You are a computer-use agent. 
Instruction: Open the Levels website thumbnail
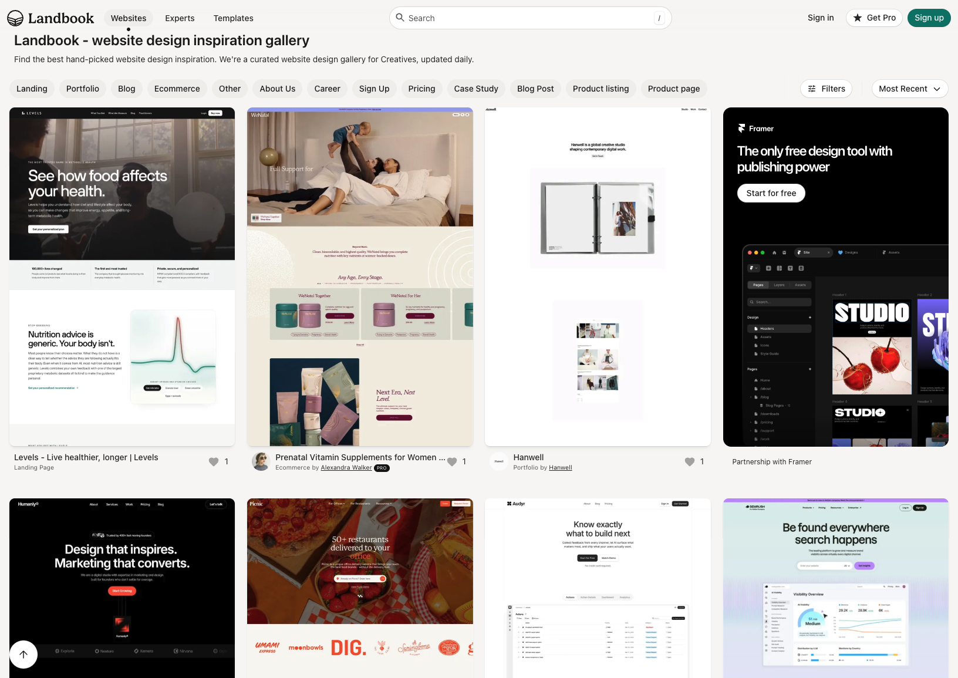122,276
